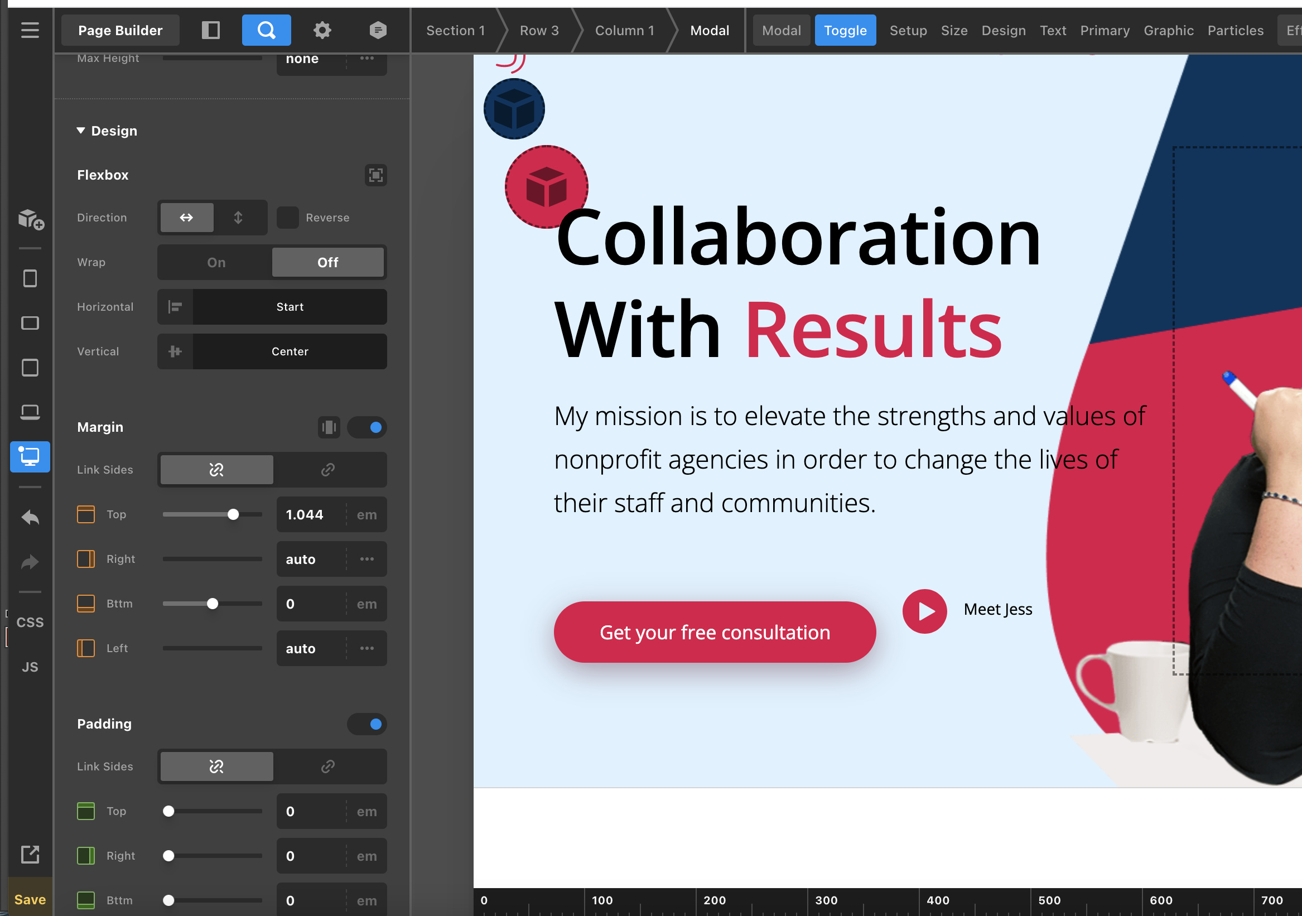1302x916 pixels.
Task: Click the margin Top slider handle
Action: tap(233, 514)
